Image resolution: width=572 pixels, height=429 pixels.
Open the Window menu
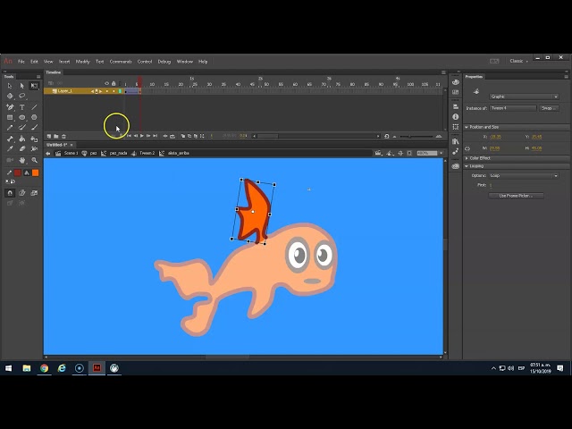click(185, 62)
